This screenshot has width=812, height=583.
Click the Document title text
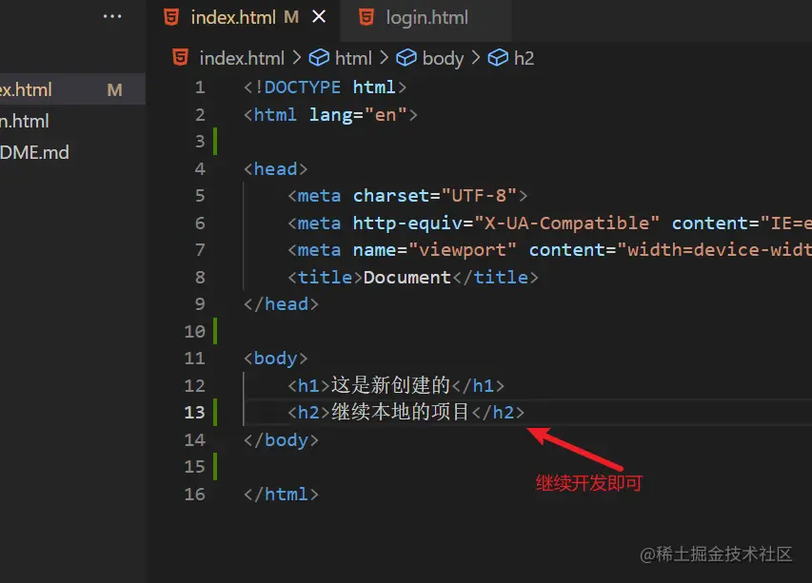tap(407, 278)
